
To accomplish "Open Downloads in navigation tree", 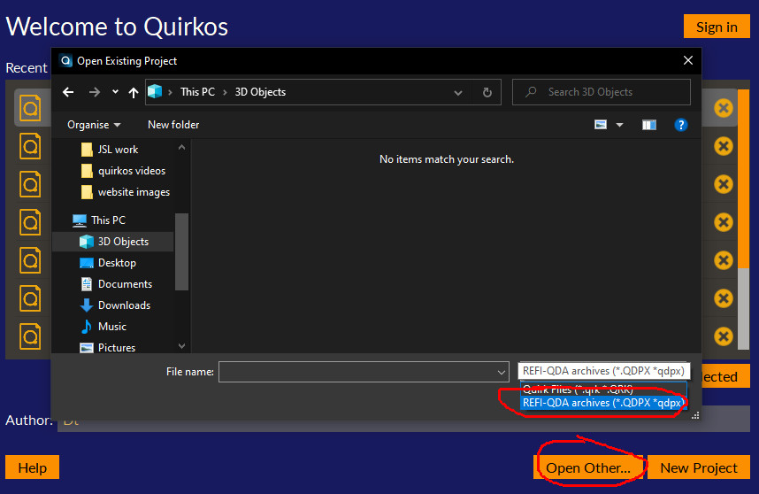I will tap(124, 305).
